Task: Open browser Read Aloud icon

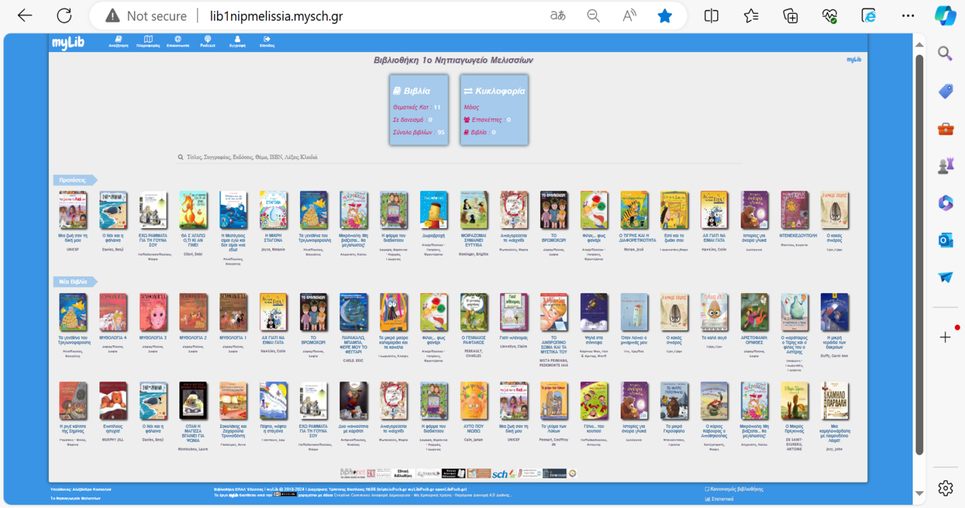Action: pyautogui.click(x=629, y=16)
